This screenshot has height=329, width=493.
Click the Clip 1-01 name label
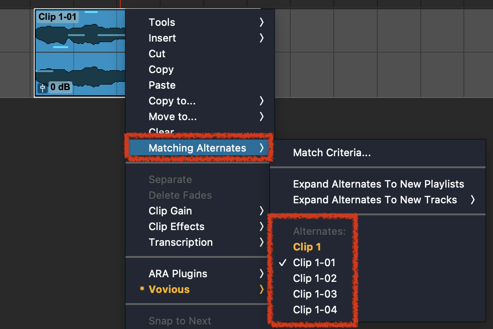point(56,18)
